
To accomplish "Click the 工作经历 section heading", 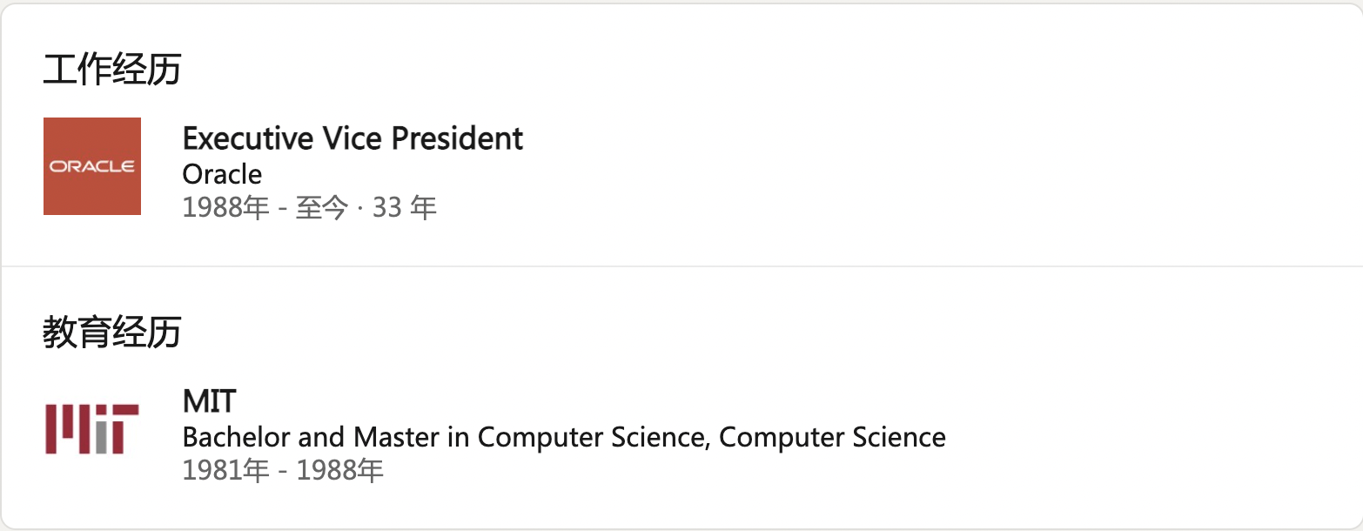I will (112, 70).
